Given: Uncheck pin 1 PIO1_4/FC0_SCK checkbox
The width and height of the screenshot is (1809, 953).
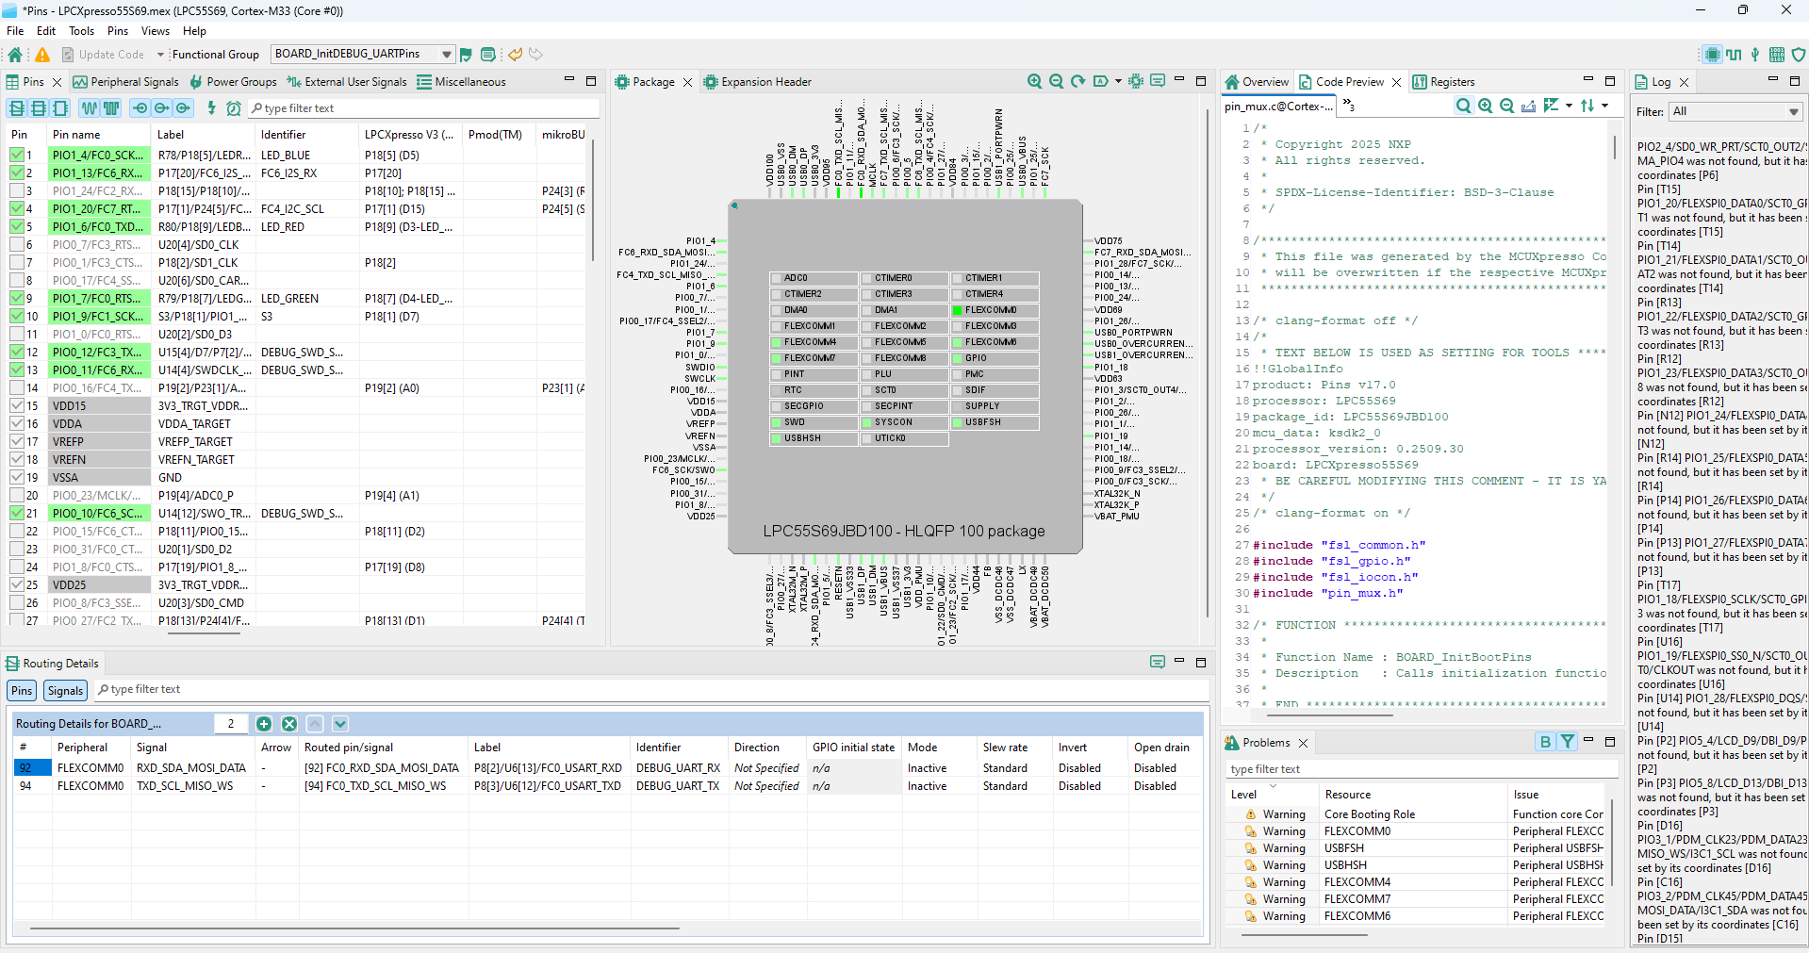Looking at the screenshot, I should tap(17, 156).
